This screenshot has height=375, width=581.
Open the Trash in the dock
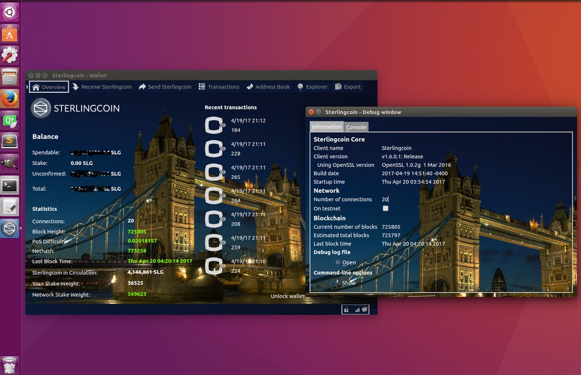(10, 365)
